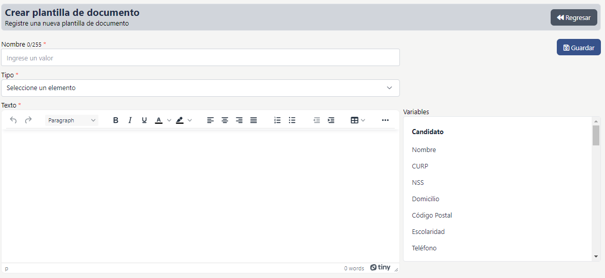Screen dimensions: 605x278
Task: Open the table insert menu
Action: coord(357,120)
